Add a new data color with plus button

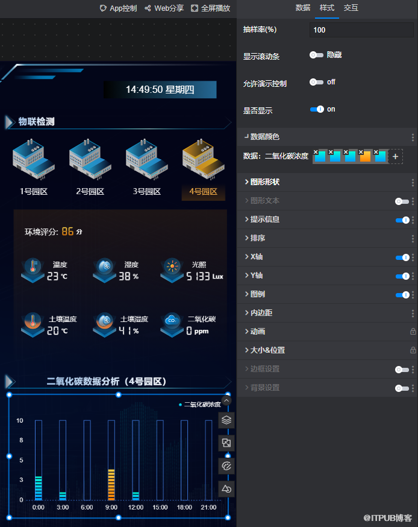click(395, 157)
